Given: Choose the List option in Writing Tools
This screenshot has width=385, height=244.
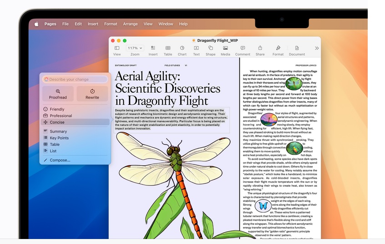Looking at the screenshot, I should point(75,151).
